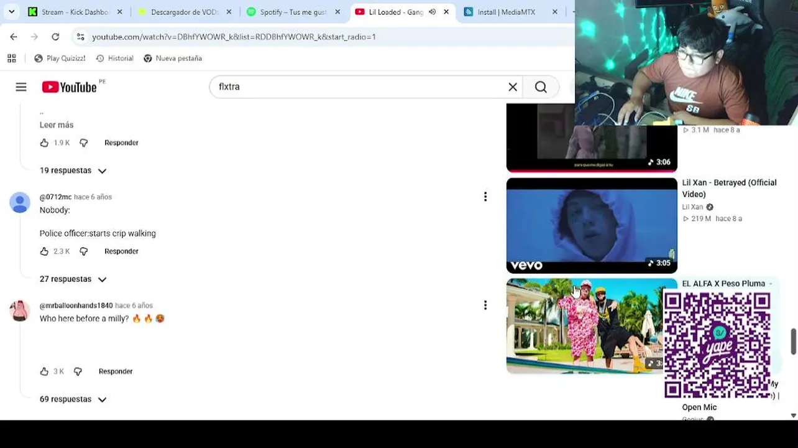
Task: Reply to the @mrballoonhands1840 comment
Action: (x=116, y=371)
